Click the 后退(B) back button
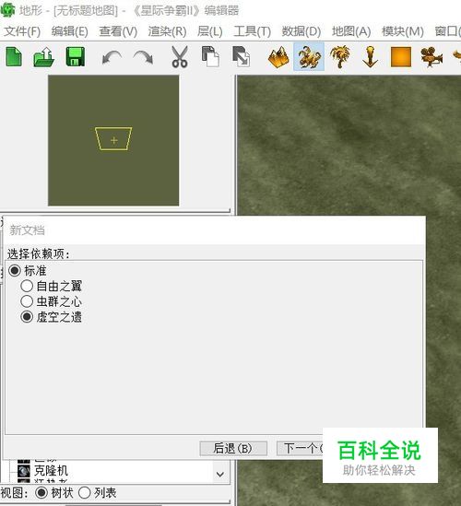Viewport: 461px width, 506px height. tap(233, 449)
